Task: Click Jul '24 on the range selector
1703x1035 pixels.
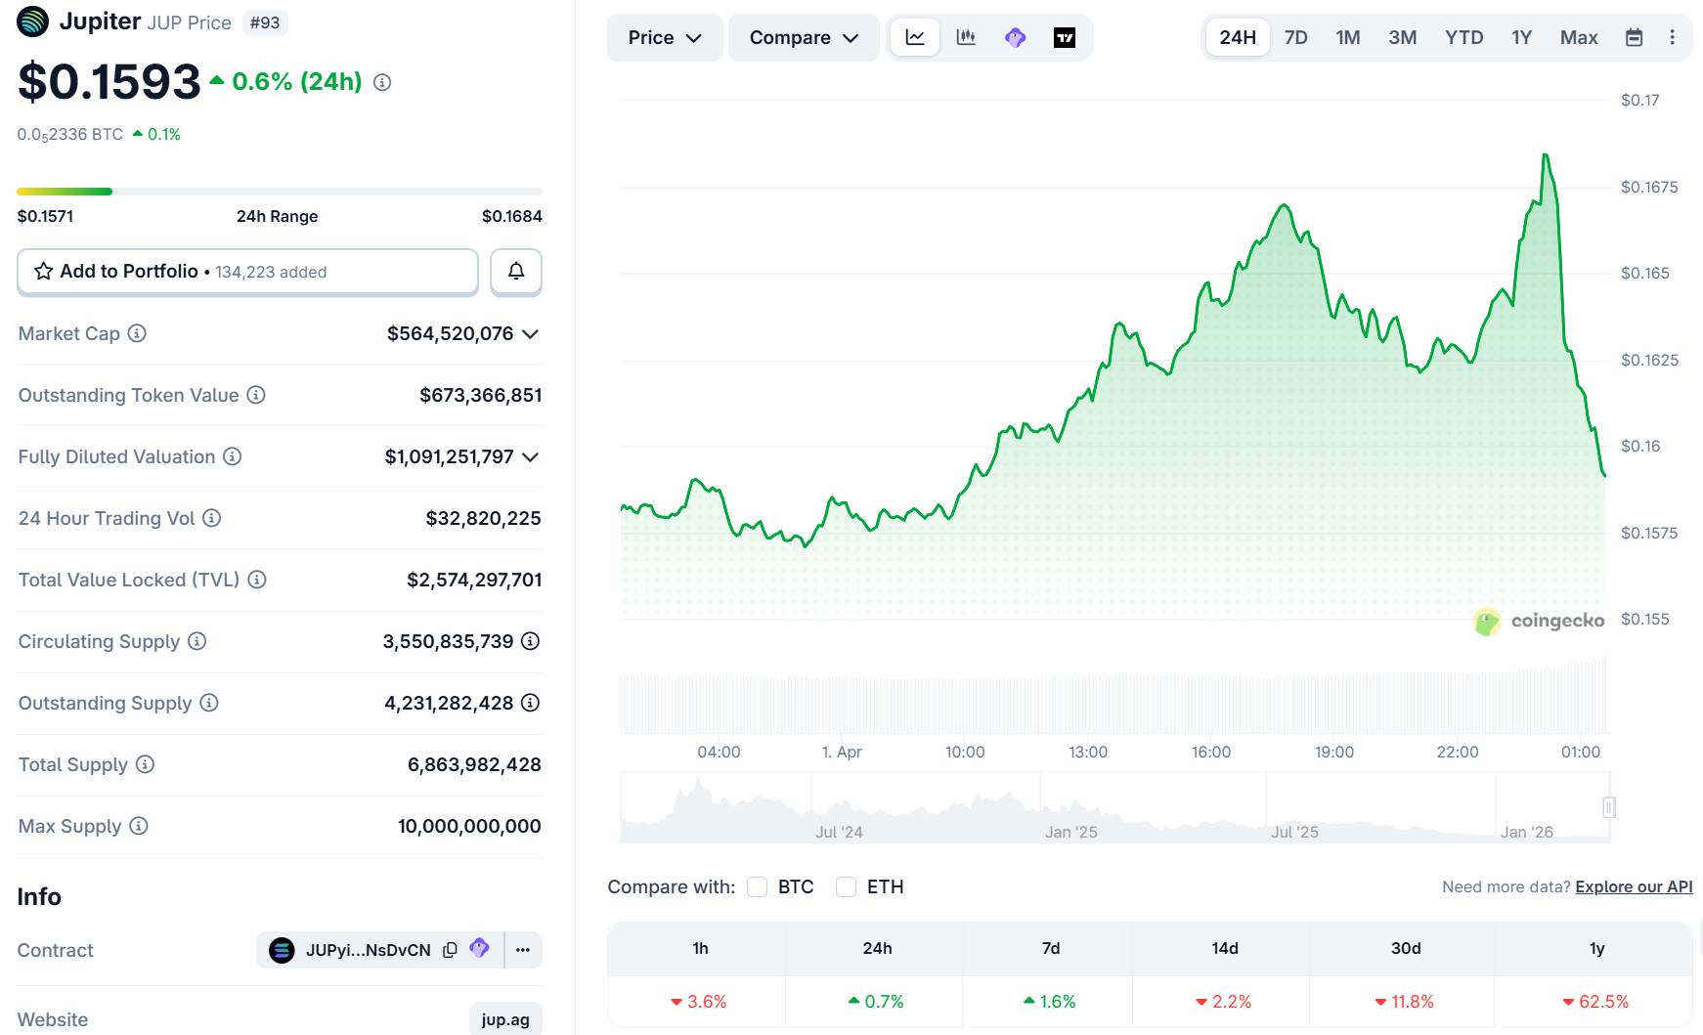Action: click(838, 832)
